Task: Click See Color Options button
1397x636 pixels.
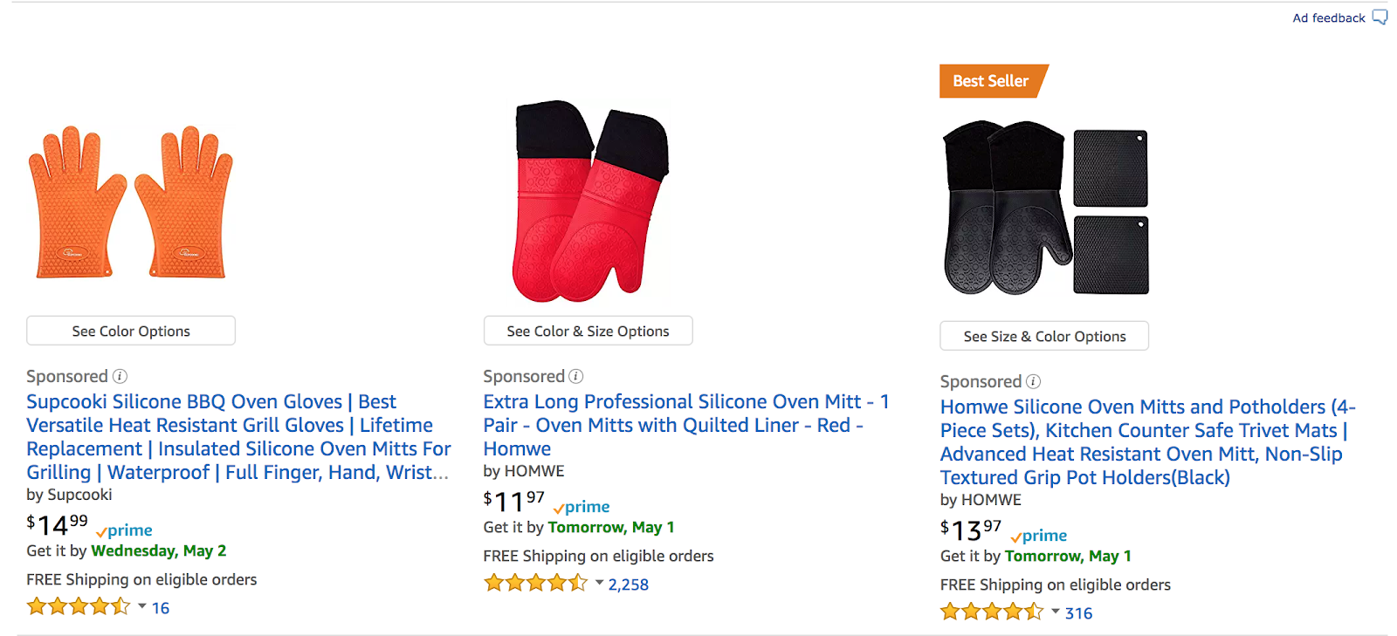Action: click(x=131, y=331)
